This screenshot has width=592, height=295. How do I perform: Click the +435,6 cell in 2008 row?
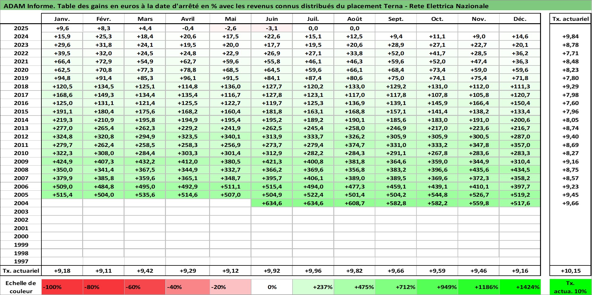click(x=479, y=170)
